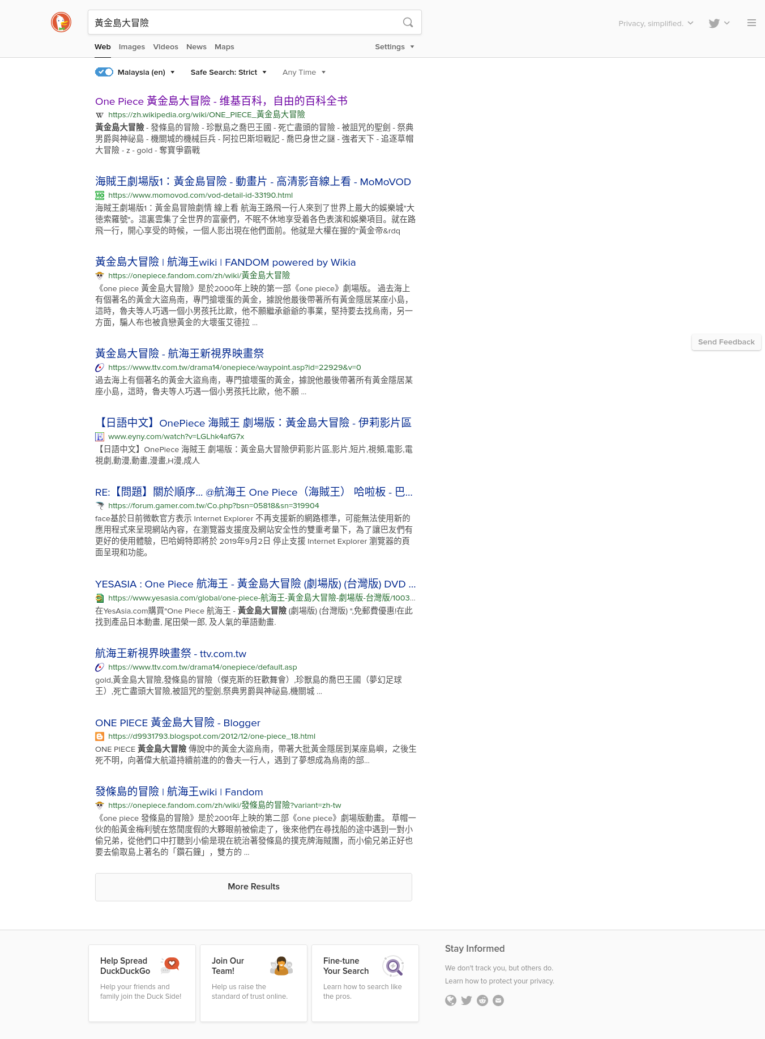The width and height of the screenshot is (765, 1039).
Task: Open the hamburger menu icon
Action: (751, 23)
